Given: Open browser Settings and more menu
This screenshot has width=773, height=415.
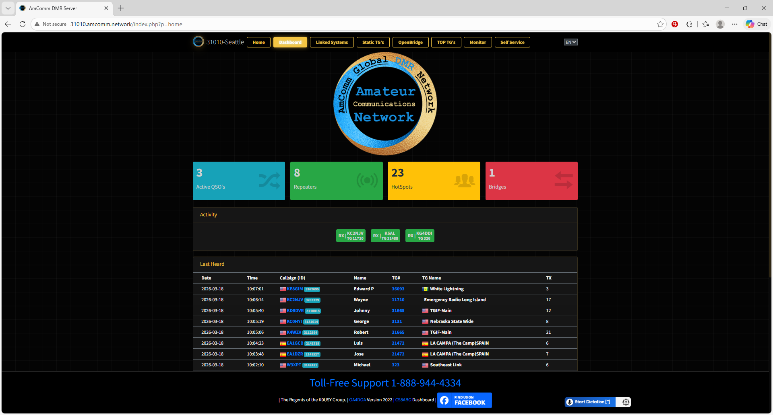Looking at the screenshot, I should (x=735, y=24).
